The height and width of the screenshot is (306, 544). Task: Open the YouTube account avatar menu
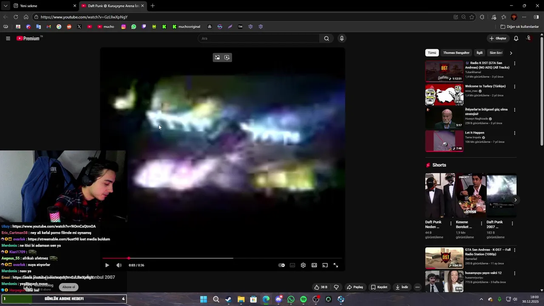pos(529,38)
